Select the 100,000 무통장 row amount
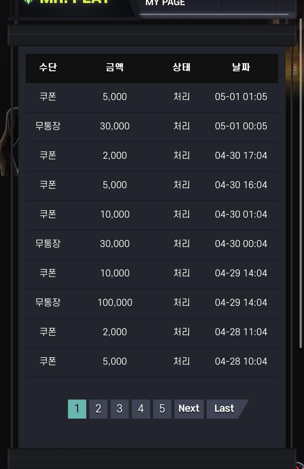Viewport: 304px width, 469px height. tap(115, 302)
